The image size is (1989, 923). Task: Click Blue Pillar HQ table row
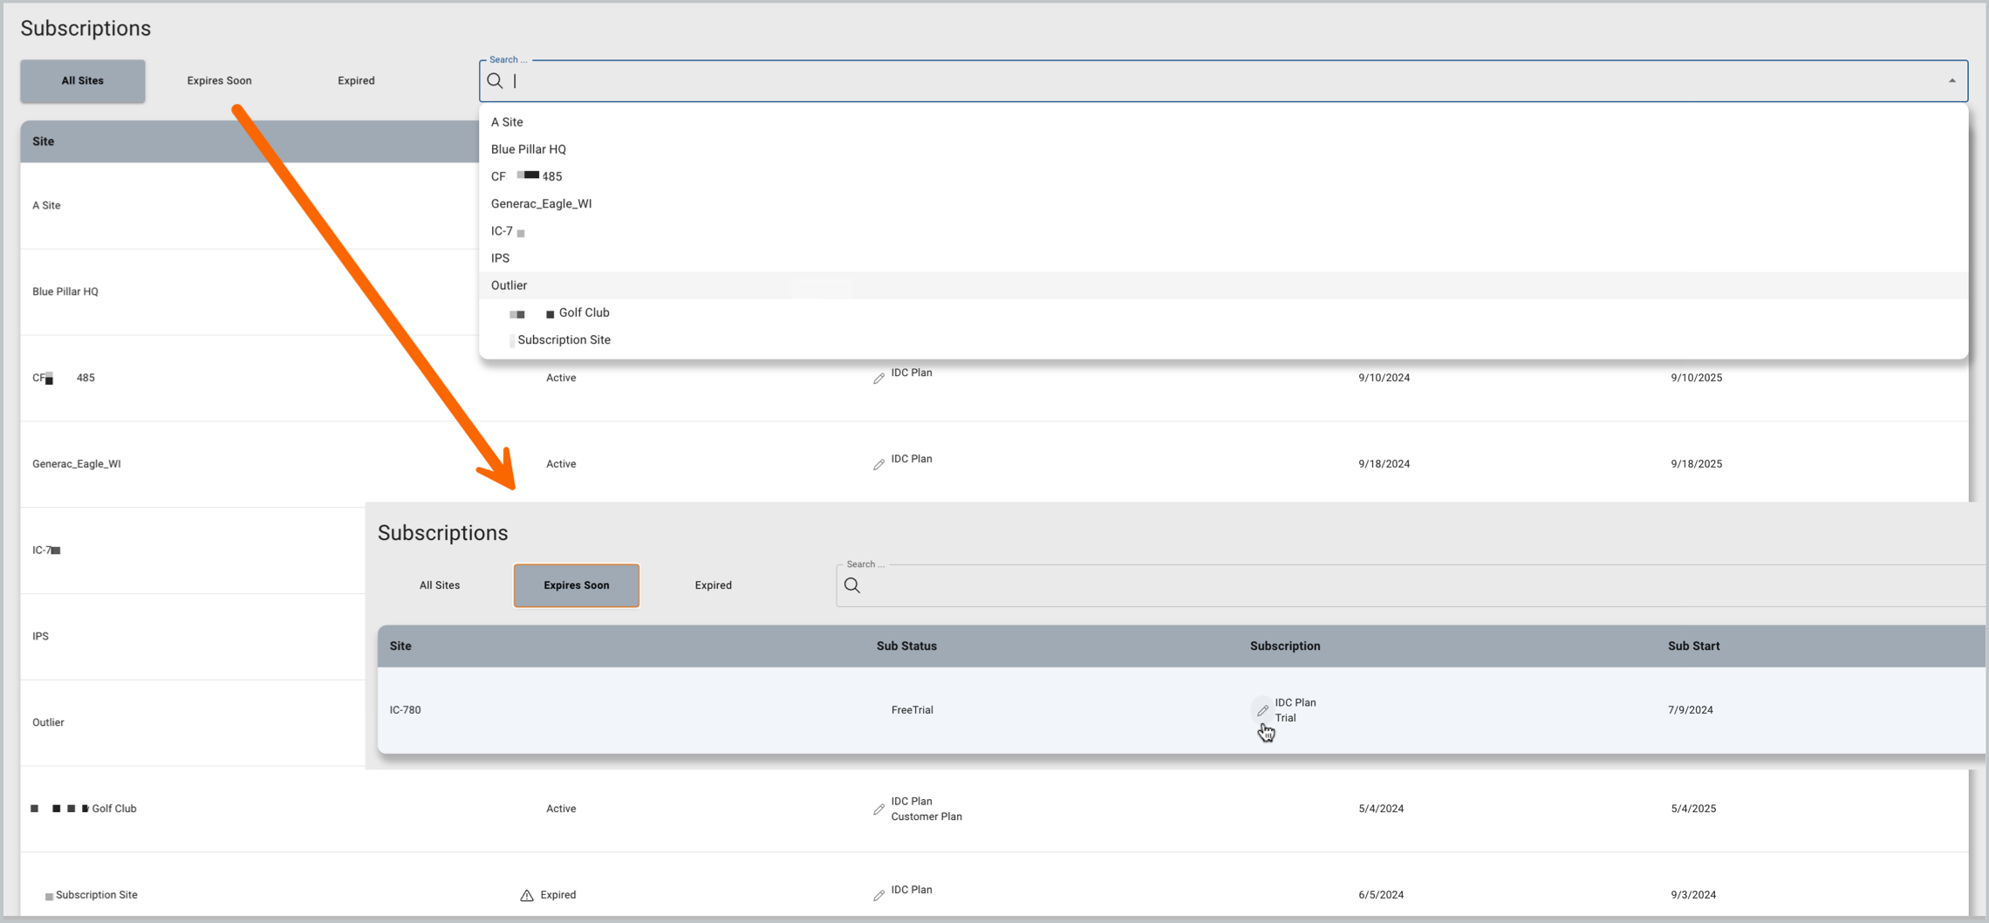(249, 291)
